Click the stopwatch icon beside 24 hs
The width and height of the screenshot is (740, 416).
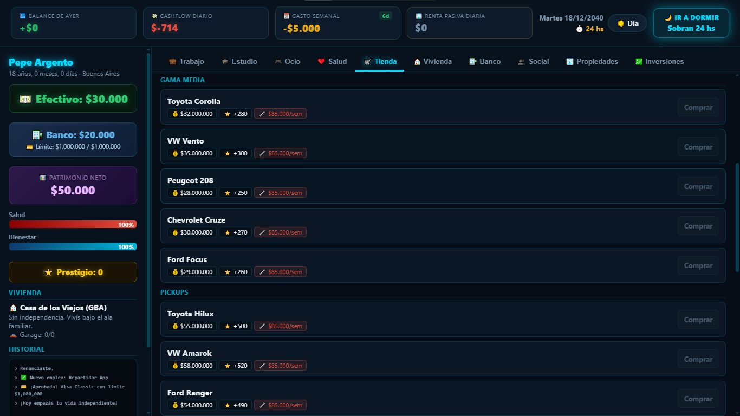pyautogui.click(x=580, y=29)
